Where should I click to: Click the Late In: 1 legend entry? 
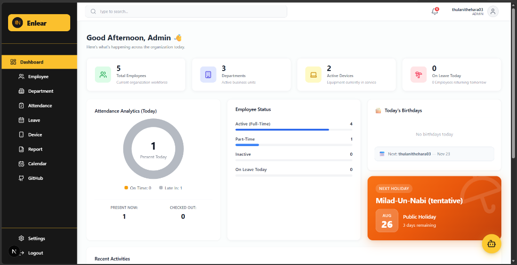pos(171,188)
